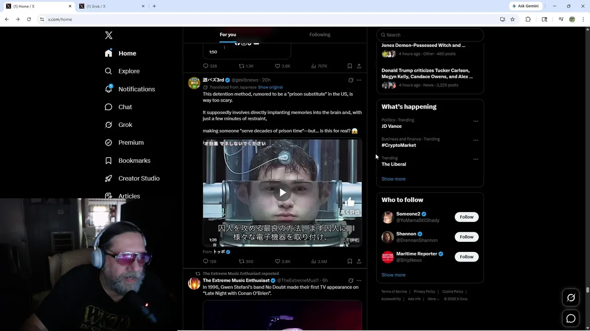590x331 pixels.
Task: Switch to the Following tab
Action: point(319,34)
